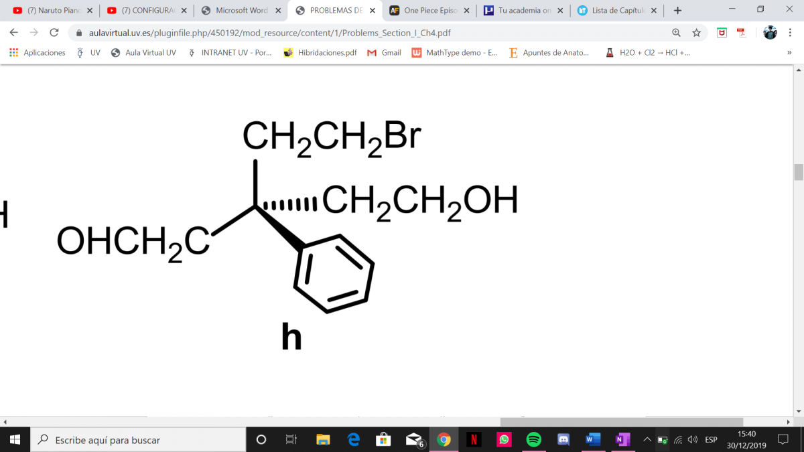Open the Apps grid in bookmarks bar
The height and width of the screenshot is (452, 804).
tap(14, 52)
